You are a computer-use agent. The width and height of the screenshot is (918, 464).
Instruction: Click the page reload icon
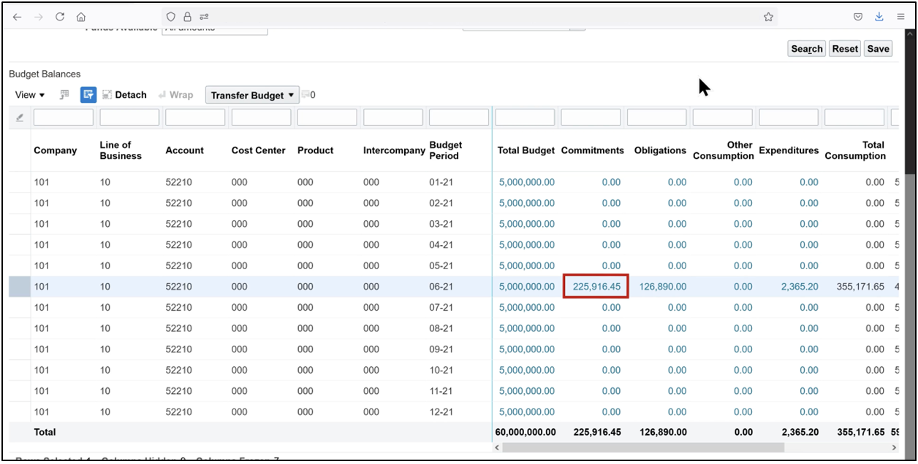60,16
